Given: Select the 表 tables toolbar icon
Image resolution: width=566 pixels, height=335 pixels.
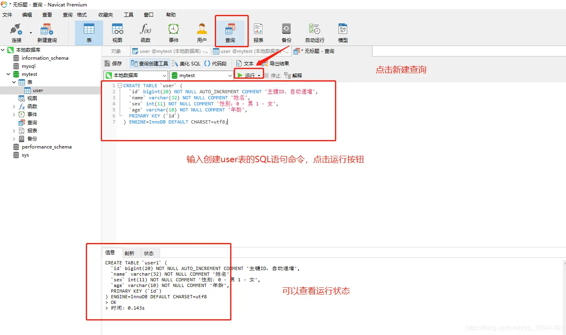Looking at the screenshot, I should coord(89,33).
